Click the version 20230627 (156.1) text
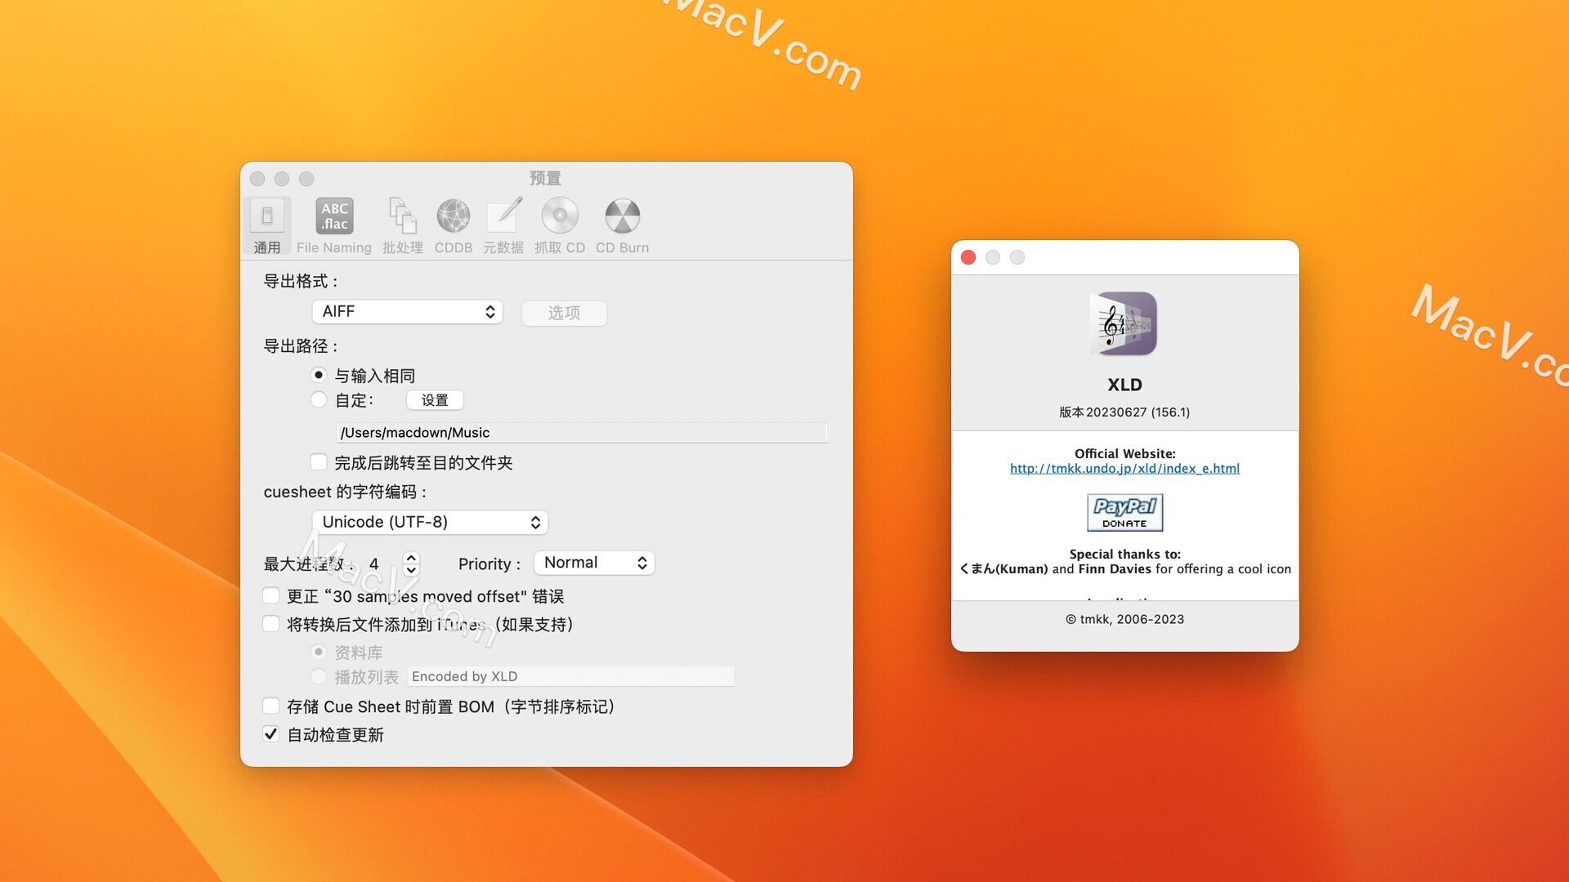The height and width of the screenshot is (882, 1569). (1124, 412)
